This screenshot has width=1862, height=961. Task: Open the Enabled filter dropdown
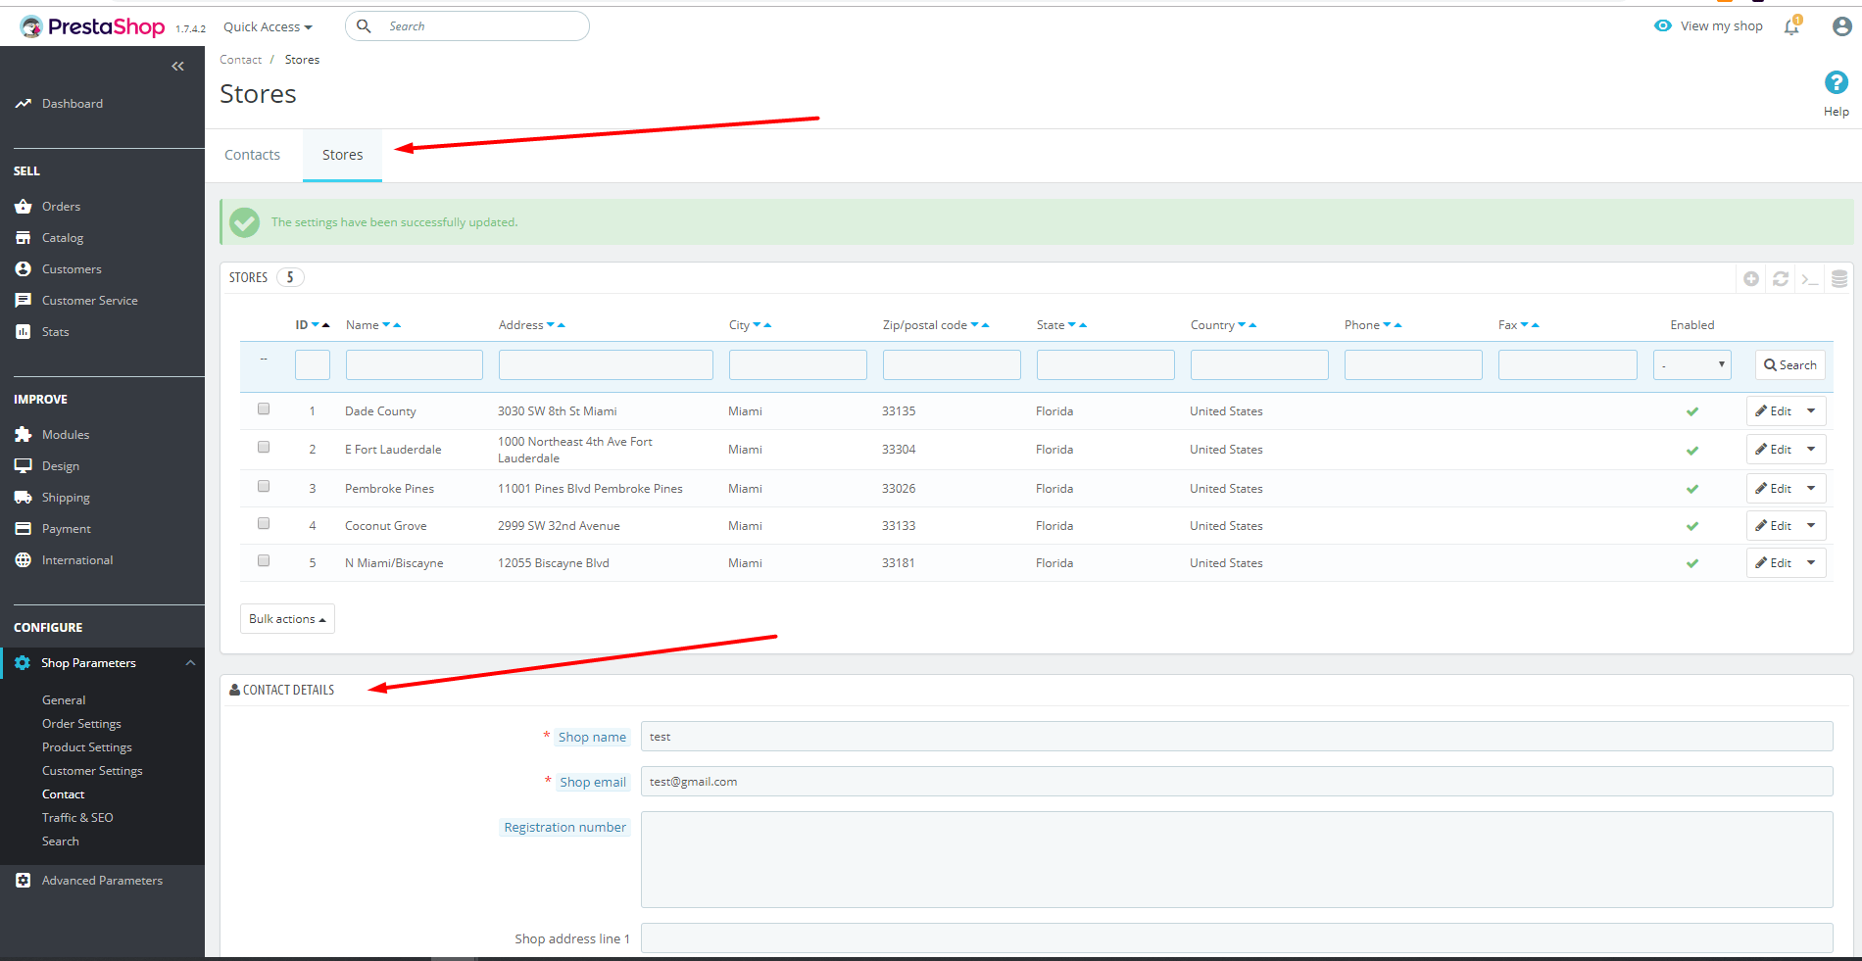pos(1691,365)
